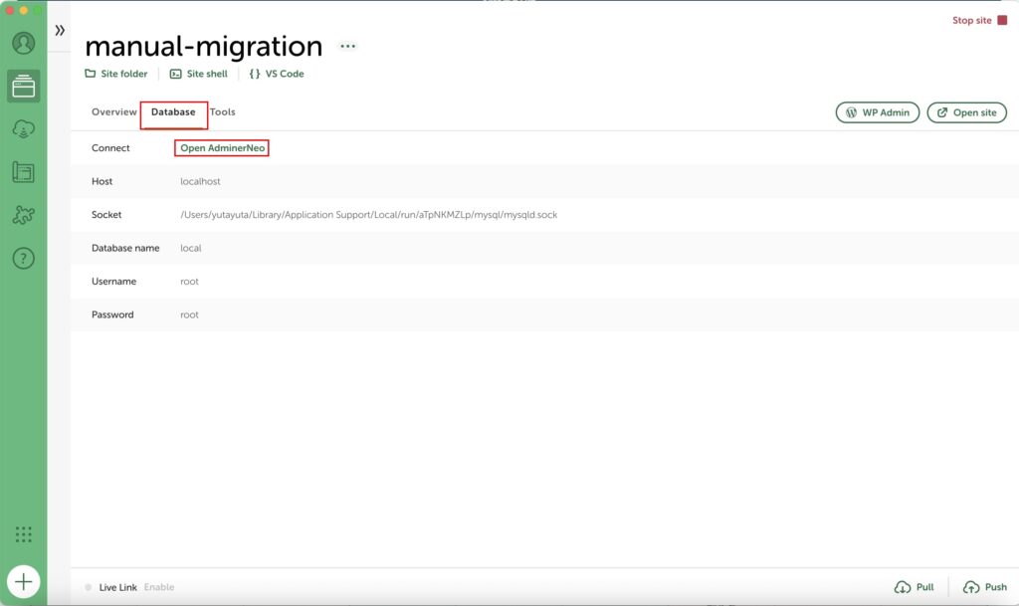The width and height of the screenshot is (1019, 606).
Task: Open the Connect cloud icon in sidebar
Action: (24, 129)
